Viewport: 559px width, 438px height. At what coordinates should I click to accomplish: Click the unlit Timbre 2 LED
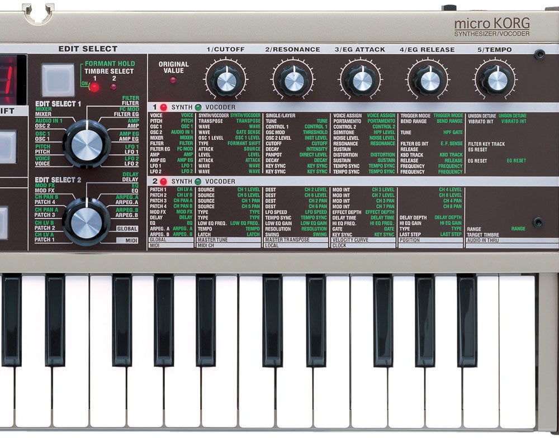(113, 87)
